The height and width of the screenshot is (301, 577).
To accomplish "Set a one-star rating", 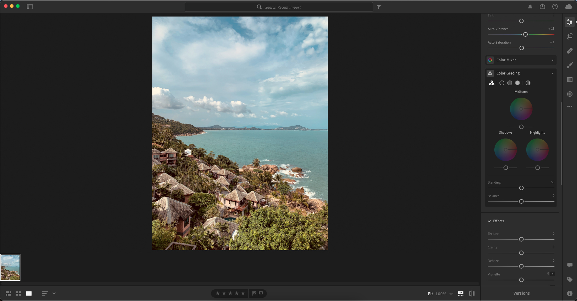I will (218, 293).
